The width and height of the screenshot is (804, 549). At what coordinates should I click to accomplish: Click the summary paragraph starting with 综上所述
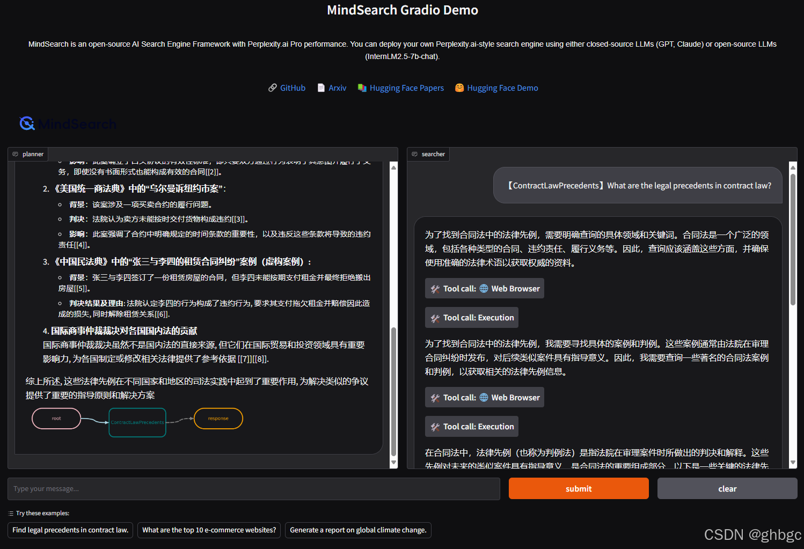197,388
